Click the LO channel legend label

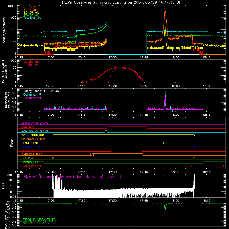tap(31, 62)
